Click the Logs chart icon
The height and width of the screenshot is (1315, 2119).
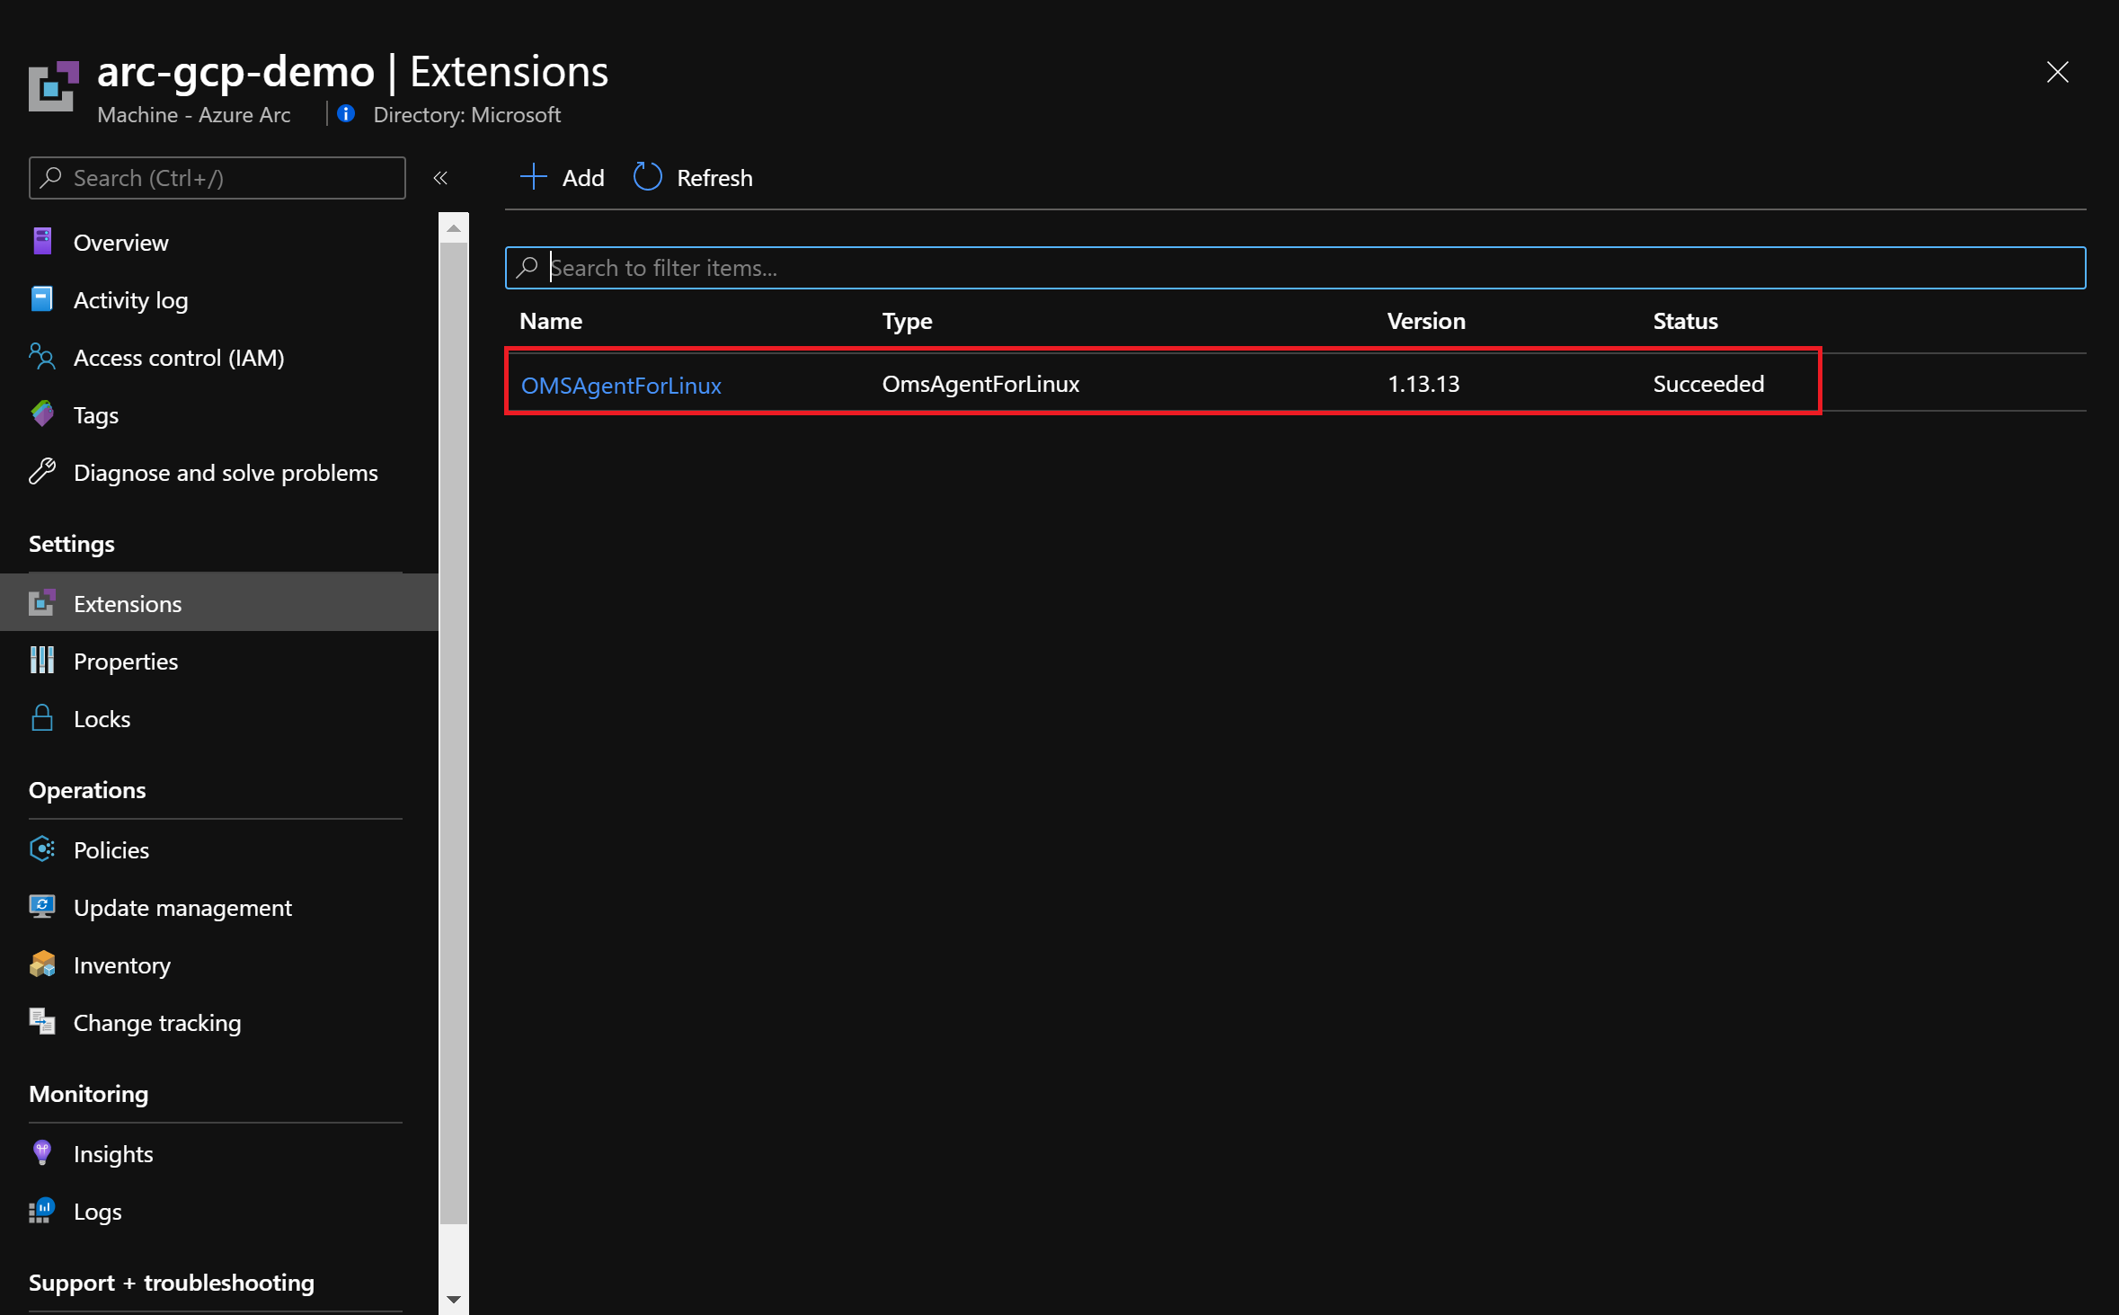pyautogui.click(x=42, y=1211)
